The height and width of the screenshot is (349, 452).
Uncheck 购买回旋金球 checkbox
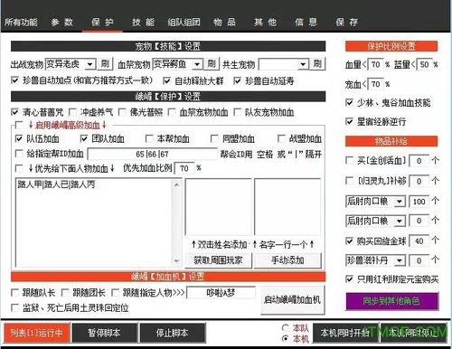(349, 241)
